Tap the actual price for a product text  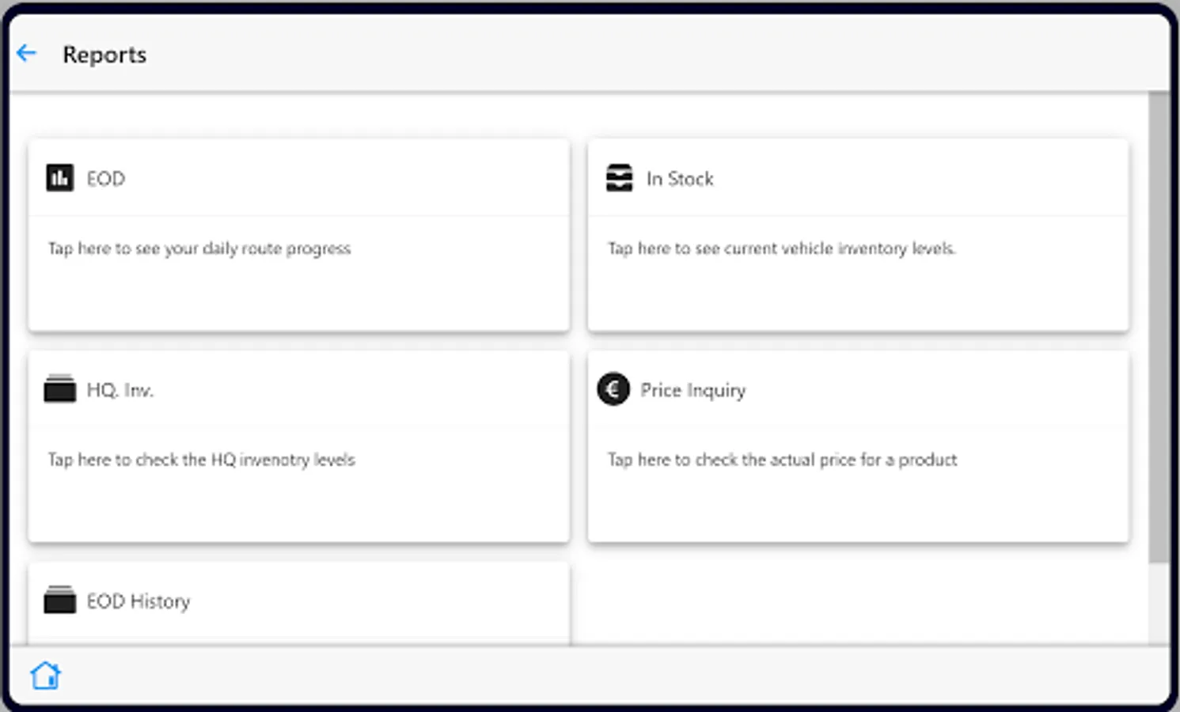pyautogui.click(x=782, y=460)
